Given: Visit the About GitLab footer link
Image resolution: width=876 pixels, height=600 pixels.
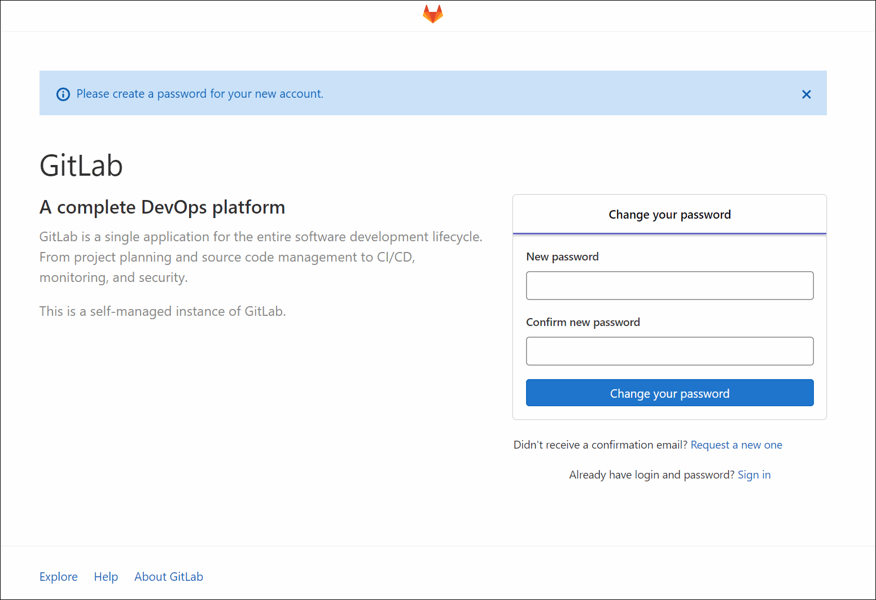Looking at the screenshot, I should [x=169, y=577].
